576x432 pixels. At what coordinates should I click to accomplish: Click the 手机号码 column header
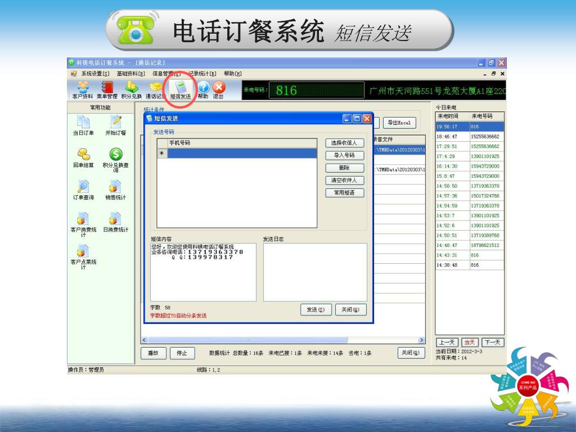click(242, 143)
